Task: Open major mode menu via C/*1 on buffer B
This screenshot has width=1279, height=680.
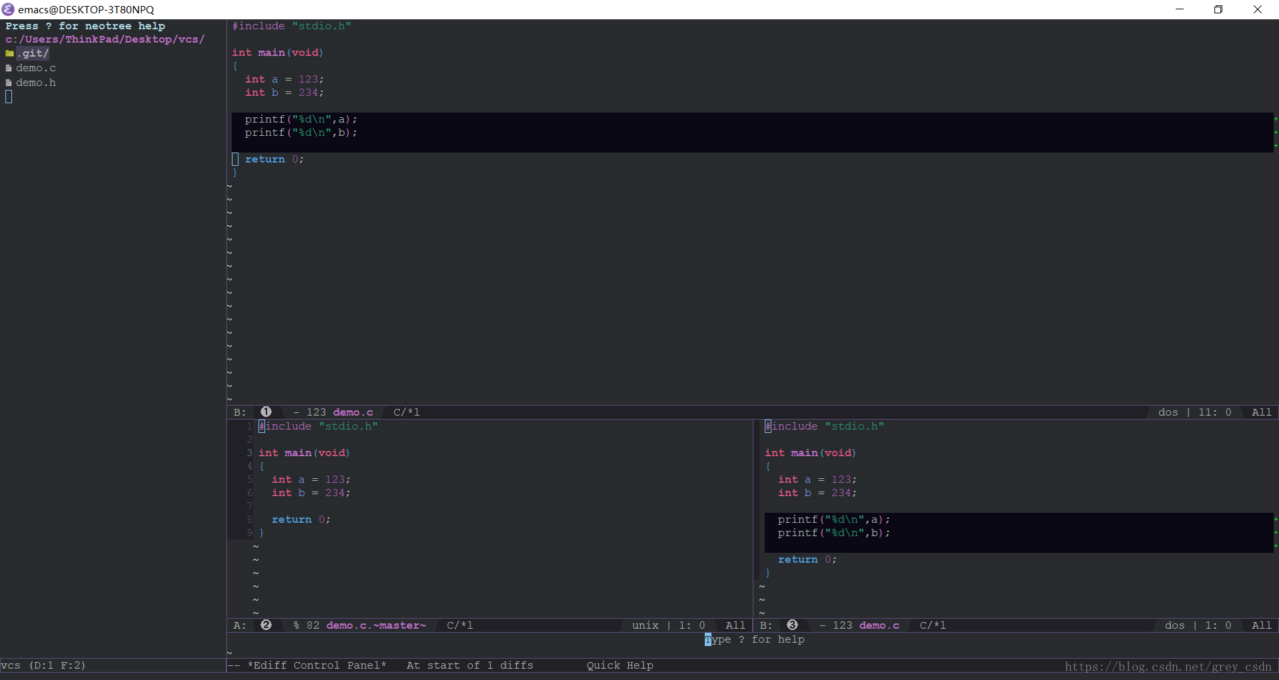Action: [406, 412]
